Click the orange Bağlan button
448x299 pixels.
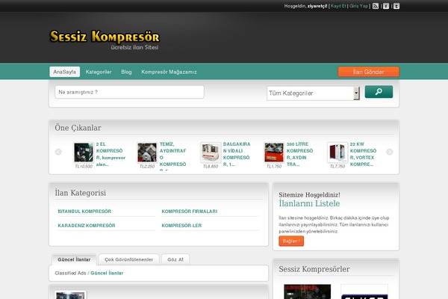(x=291, y=241)
